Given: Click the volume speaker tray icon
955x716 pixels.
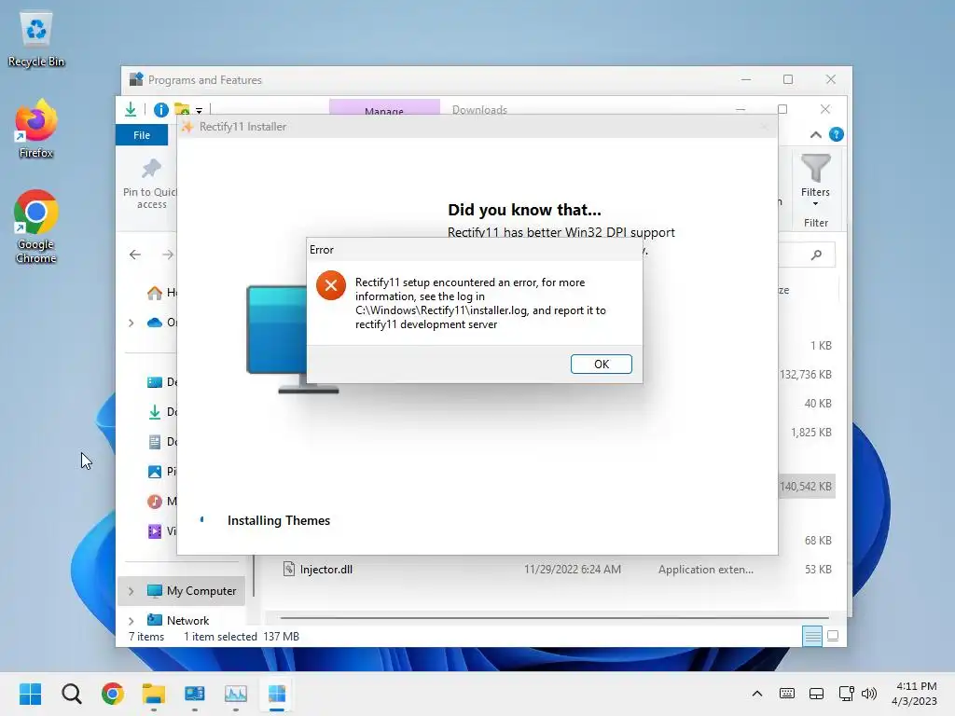Looking at the screenshot, I should tap(869, 694).
